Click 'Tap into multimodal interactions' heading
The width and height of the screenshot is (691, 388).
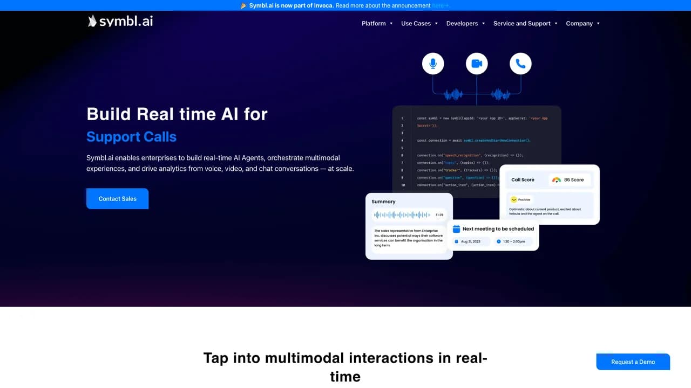(345, 367)
